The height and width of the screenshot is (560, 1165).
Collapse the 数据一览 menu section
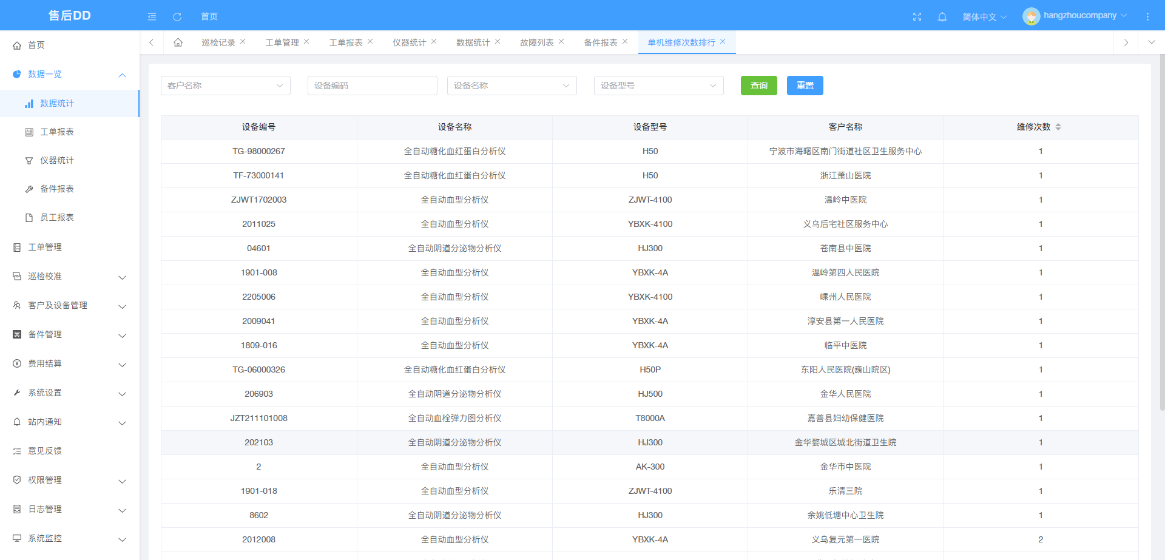tap(122, 74)
